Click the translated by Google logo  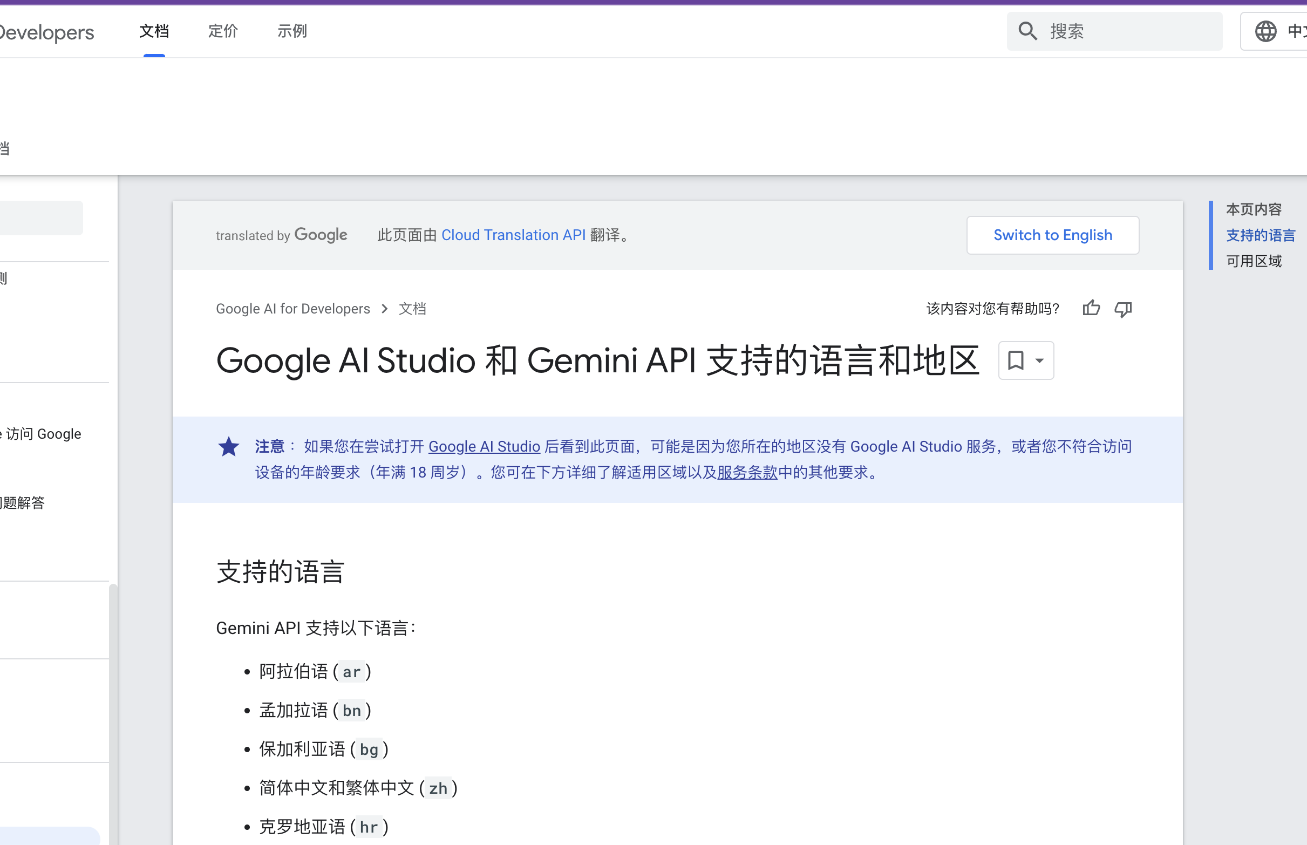point(282,235)
